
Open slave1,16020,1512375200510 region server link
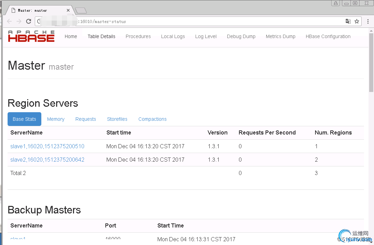point(47,146)
